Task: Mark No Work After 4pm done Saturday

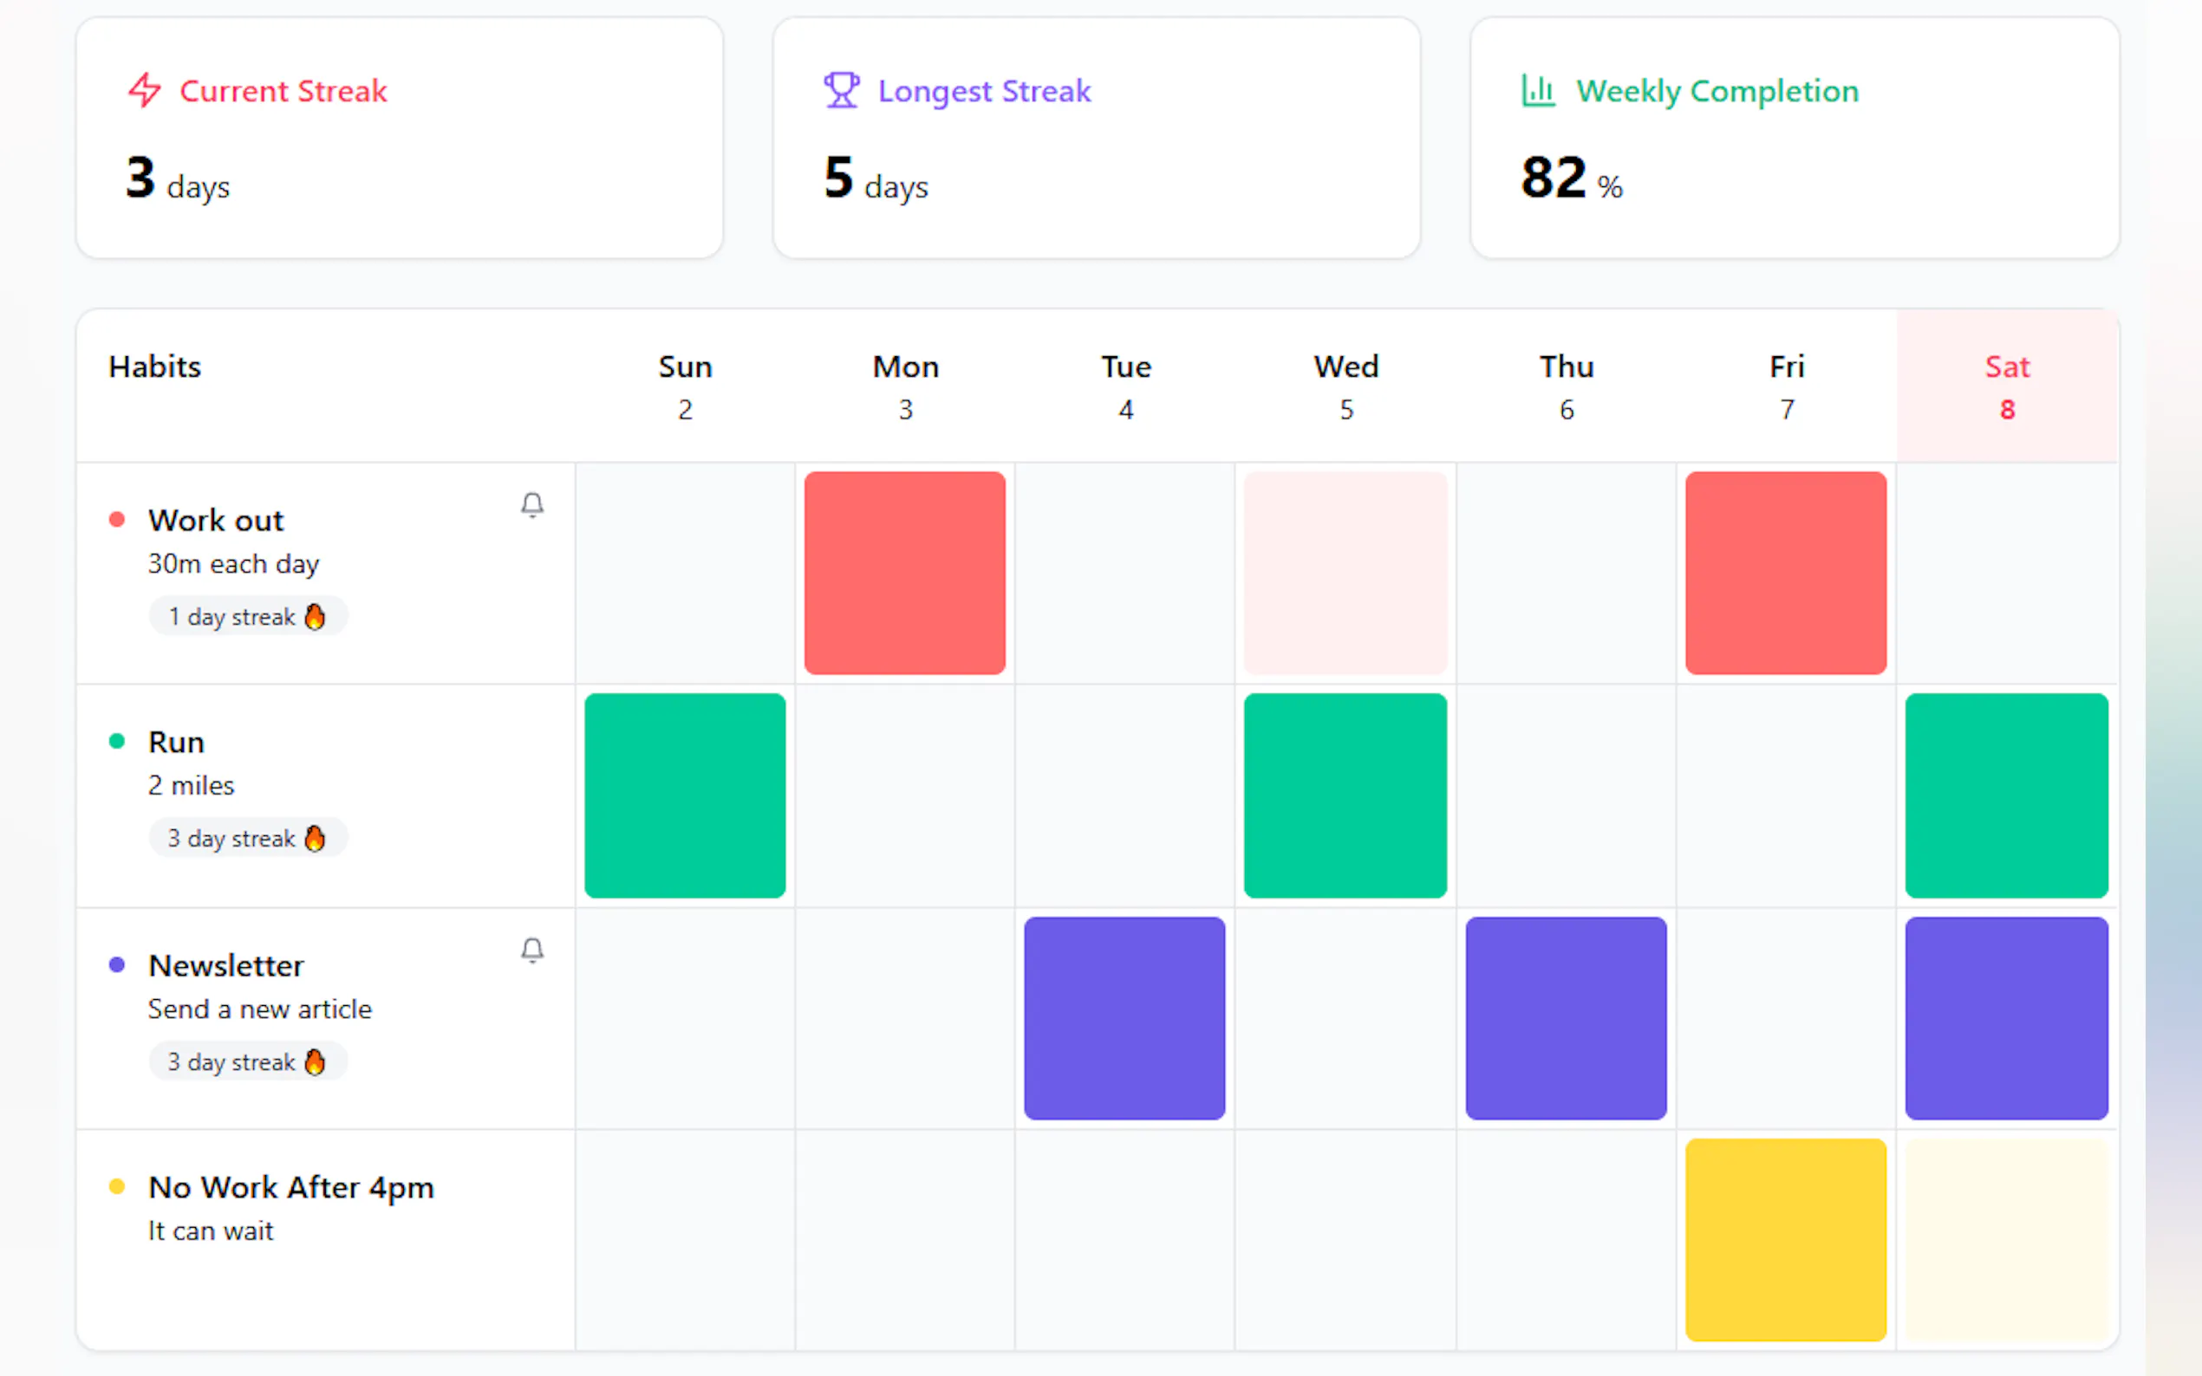Action: point(2006,1239)
